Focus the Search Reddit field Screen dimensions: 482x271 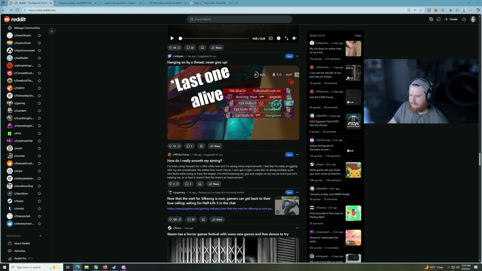coord(239,19)
